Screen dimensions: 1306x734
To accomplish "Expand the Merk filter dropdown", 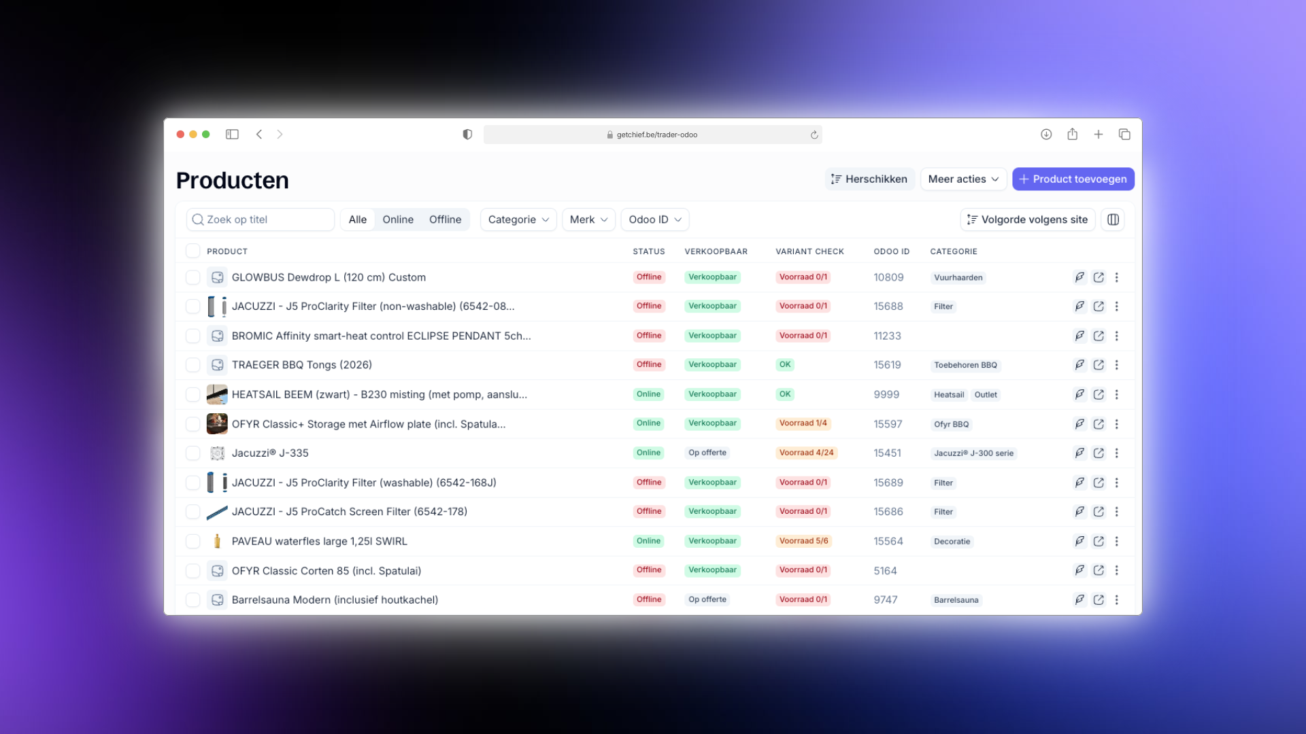I will click(x=588, y=220).
